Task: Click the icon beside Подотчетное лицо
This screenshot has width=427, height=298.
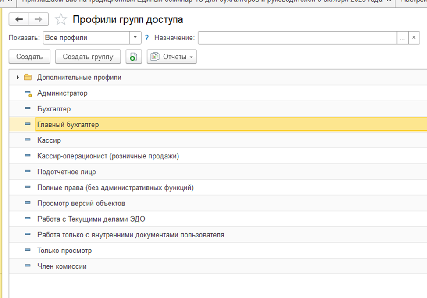Action: click(28, 171)
